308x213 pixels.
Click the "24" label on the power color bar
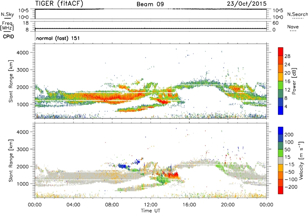(287, 65)
